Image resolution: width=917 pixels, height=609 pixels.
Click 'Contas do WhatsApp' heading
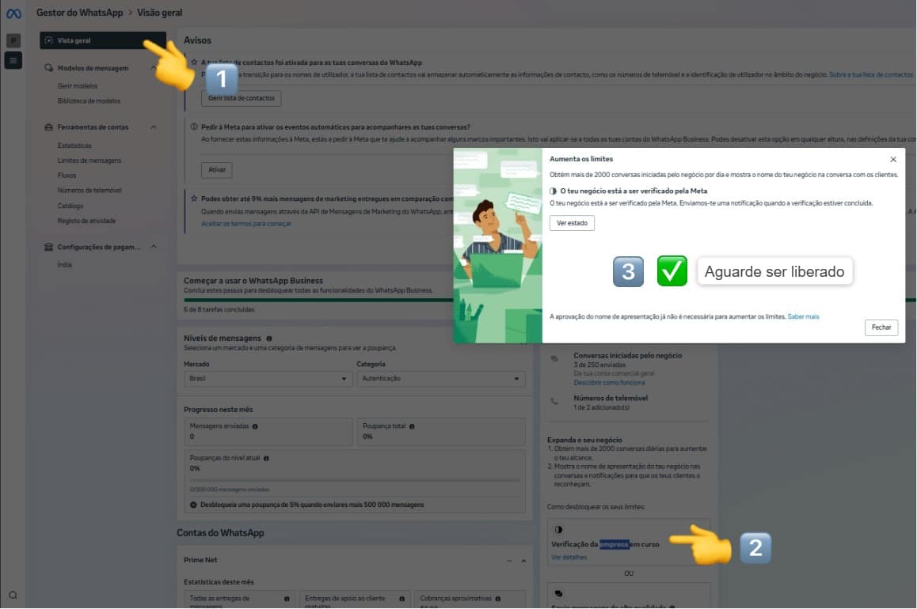[x=220, y=533]
